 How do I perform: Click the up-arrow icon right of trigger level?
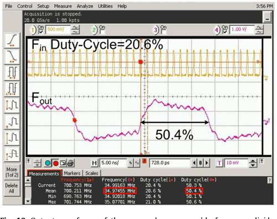pyautogui.click(x=261, y=161)
